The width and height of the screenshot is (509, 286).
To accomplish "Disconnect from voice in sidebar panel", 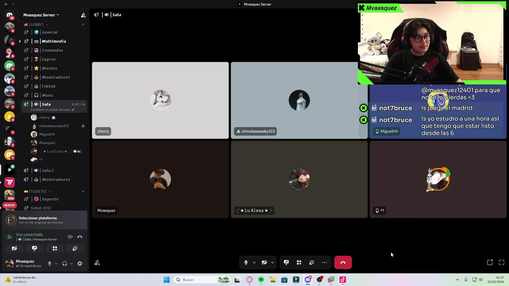I will pyautogui.click(x=80, y=237).
